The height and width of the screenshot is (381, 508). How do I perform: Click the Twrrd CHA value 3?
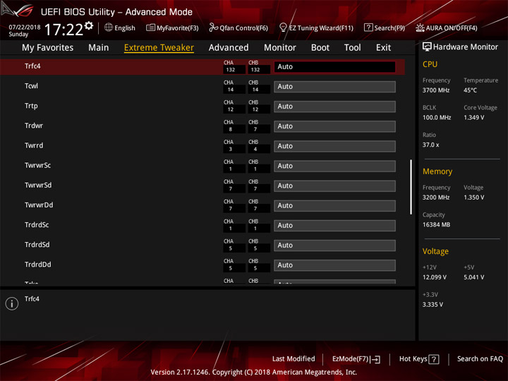[x=231, y=149]
